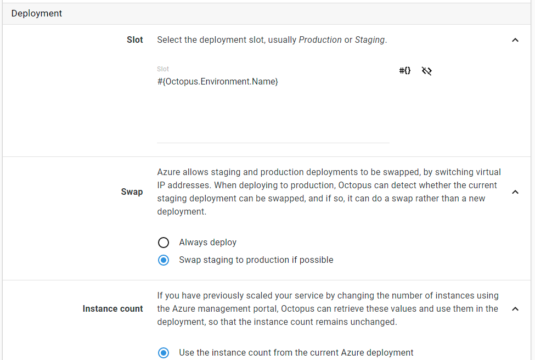Click the Instance count description paragraph
The height and width of the screenshot is (360, 535).
click(x=327, y=309)
